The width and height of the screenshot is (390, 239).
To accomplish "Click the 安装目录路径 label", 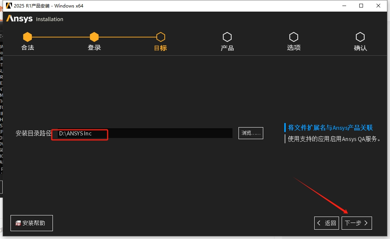I will click(33, 133).
